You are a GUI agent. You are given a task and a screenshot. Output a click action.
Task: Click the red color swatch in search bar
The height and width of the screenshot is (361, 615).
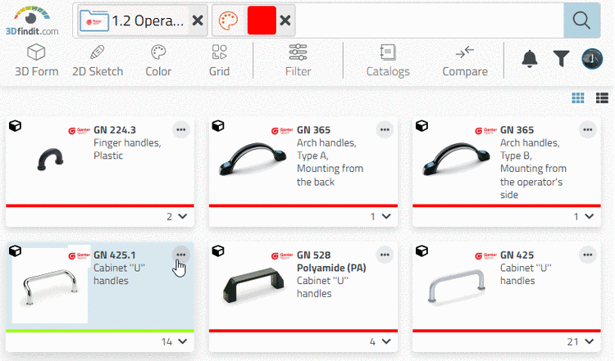(262, 21)
